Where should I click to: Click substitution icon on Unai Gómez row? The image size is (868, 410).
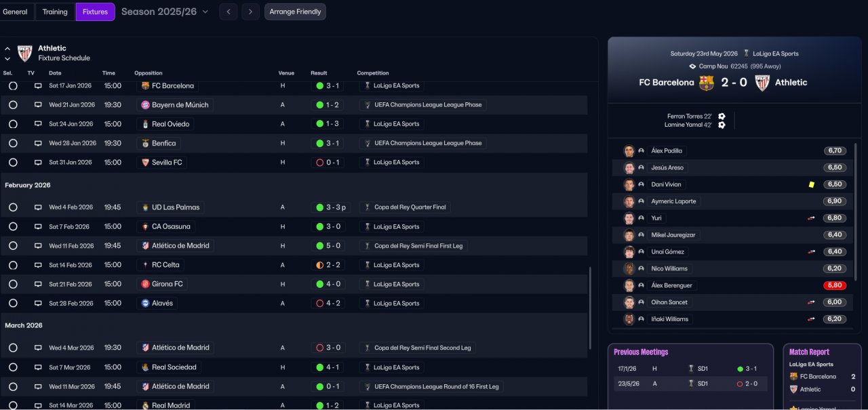(811, 251)
